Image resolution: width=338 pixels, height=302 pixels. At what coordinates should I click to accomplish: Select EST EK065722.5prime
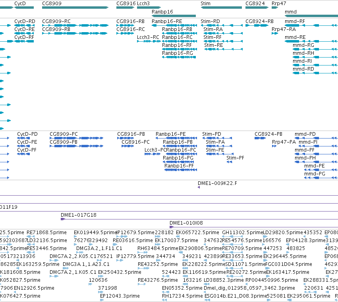pyautogui.click(x=178, y=237)
